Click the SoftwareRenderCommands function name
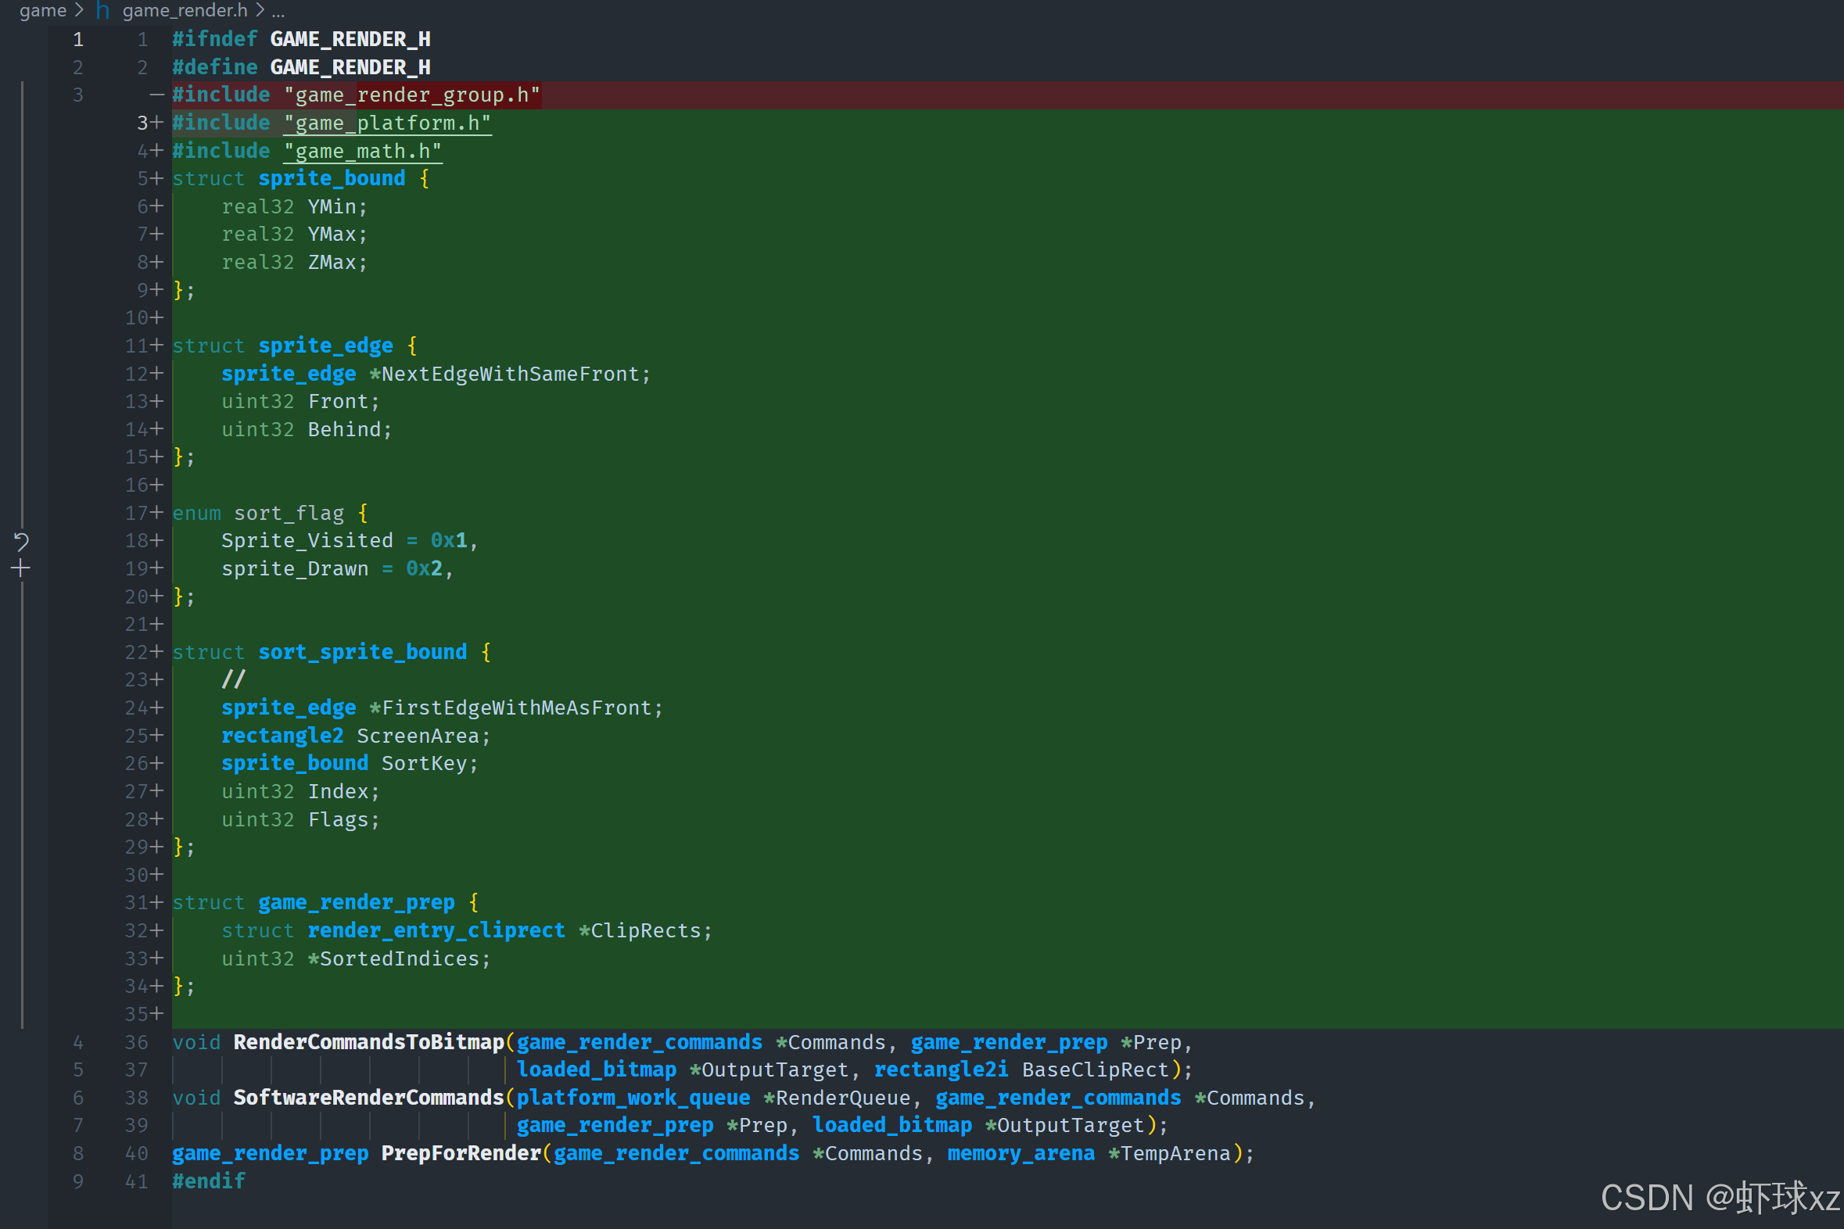 [368, 1098]
